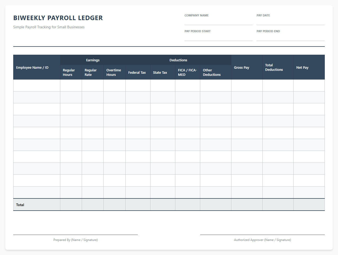The height and width of the screenshot is (255, 338).
Task: Click the Pay Date input line
Action: (290, 22)
